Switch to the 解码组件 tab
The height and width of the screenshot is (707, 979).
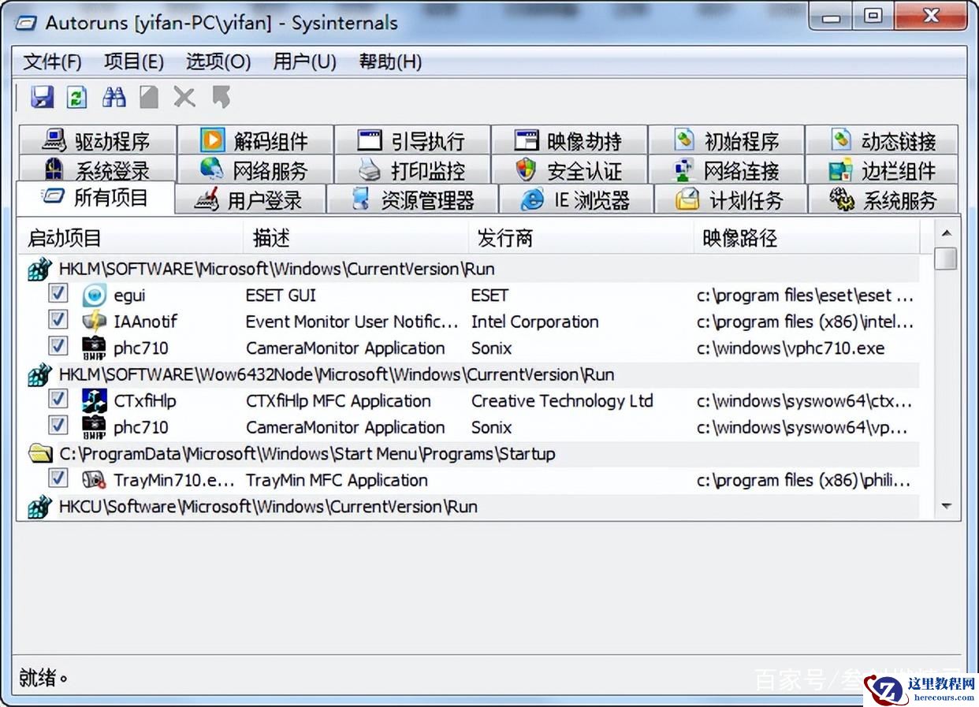point(255,140)
